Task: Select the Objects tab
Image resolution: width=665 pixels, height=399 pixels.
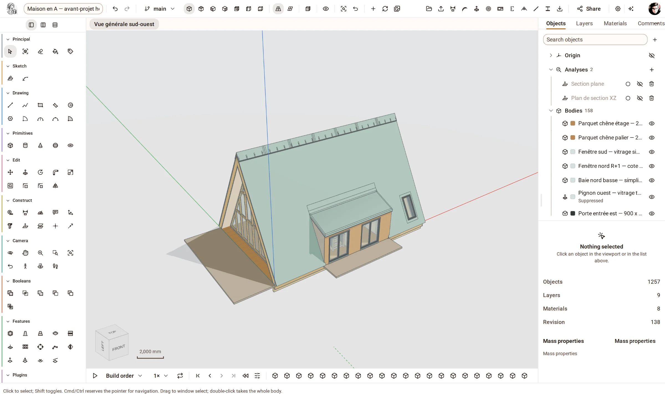Action: 556,24
